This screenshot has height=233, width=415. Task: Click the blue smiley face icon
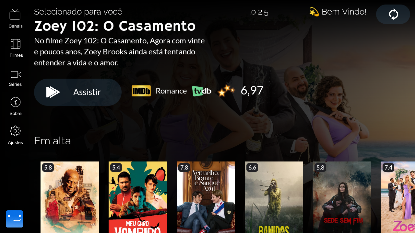(x=14, y=219)
